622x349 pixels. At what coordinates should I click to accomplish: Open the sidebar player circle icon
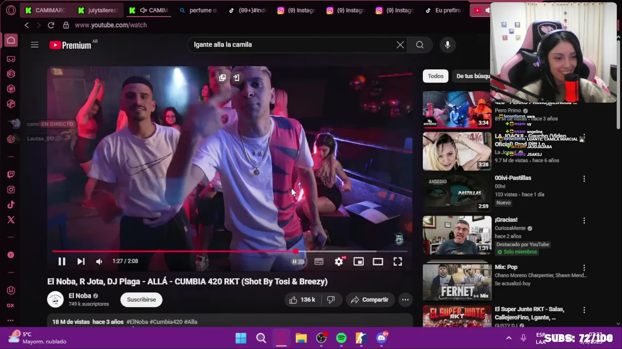tap(11, 255)
